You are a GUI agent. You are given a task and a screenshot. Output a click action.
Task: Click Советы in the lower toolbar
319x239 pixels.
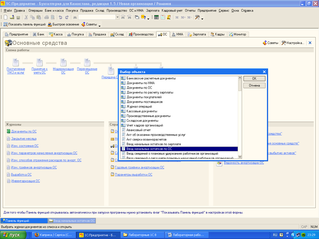(x=89, y=24)
